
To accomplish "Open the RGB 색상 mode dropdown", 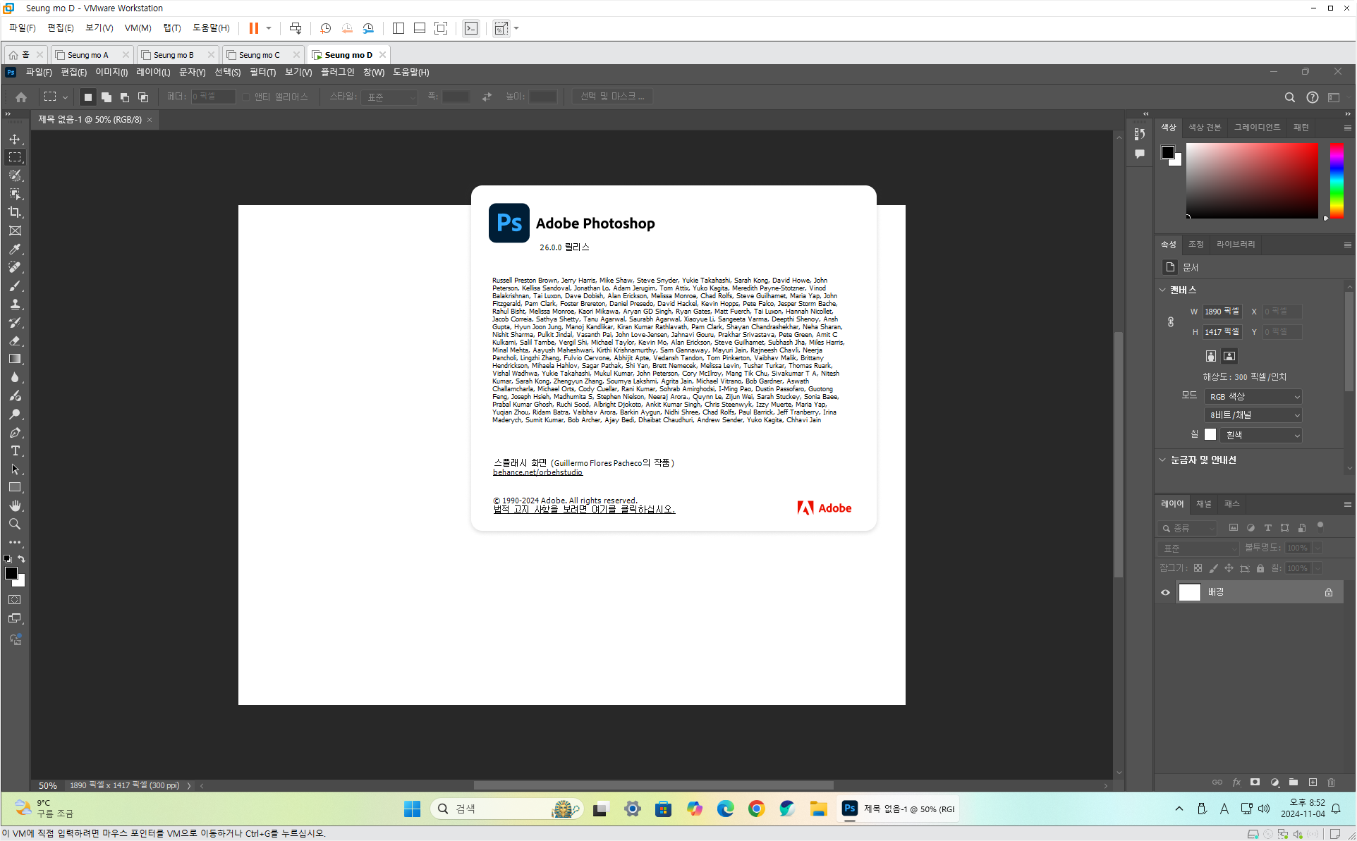I will click(1253, 396).
